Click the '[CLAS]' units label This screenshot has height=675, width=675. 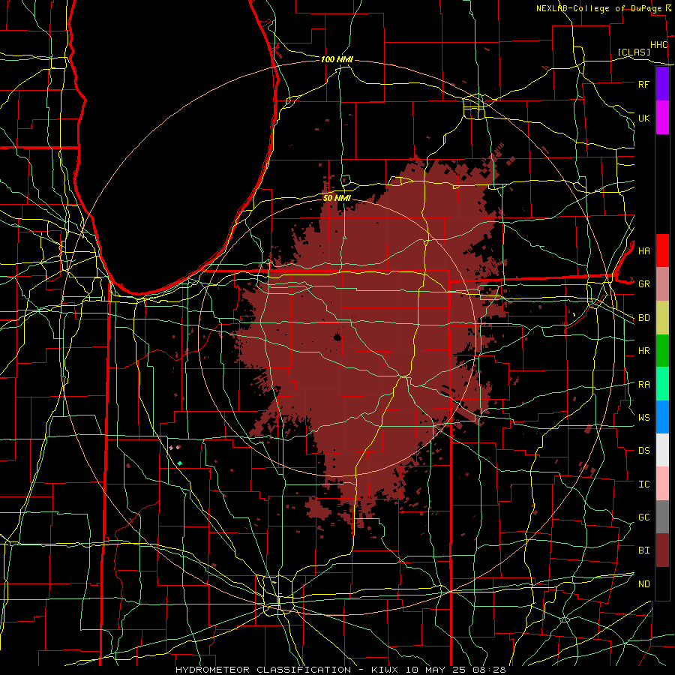click(x=634, y=52)
